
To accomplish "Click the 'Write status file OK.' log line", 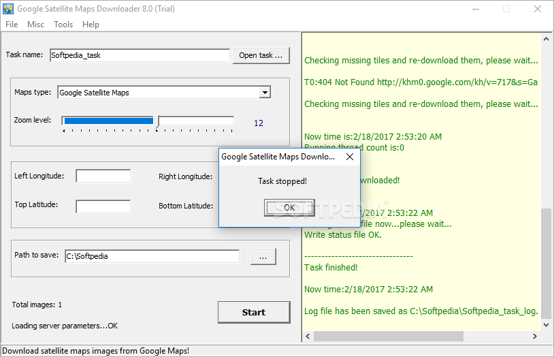I will (343, 235).
